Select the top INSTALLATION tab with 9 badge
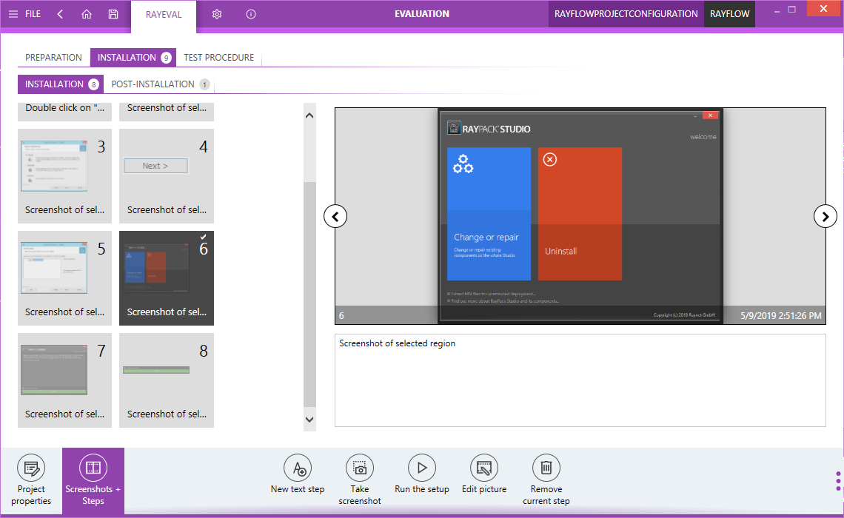The image size is (844, 518). 133,58
